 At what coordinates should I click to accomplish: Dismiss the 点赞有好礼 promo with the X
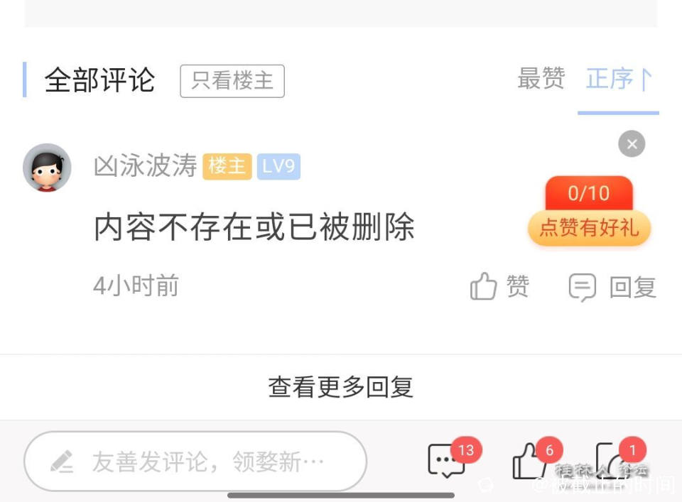[632, 144]
